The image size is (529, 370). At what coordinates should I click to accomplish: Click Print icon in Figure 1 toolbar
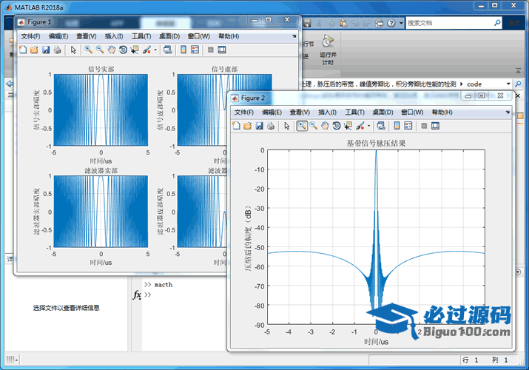click(58, 50)
